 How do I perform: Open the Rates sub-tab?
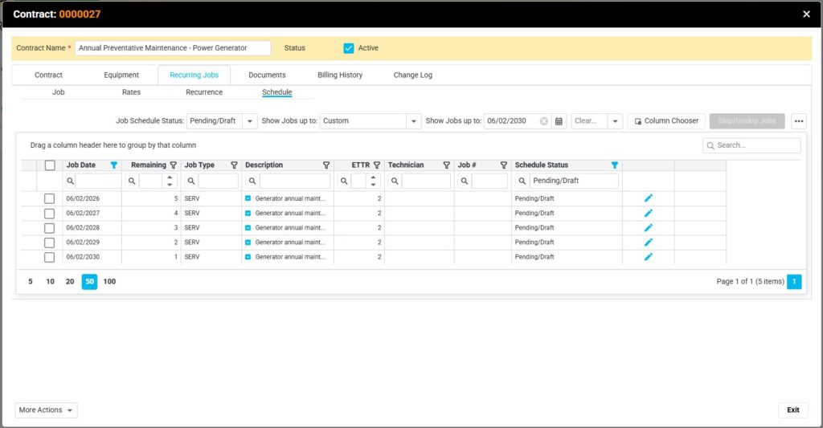131,92
